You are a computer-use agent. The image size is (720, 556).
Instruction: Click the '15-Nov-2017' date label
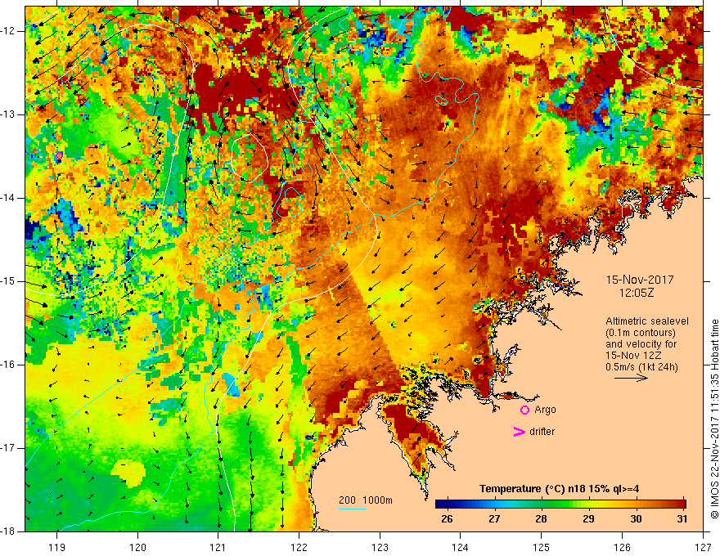[x=640, y=280]
